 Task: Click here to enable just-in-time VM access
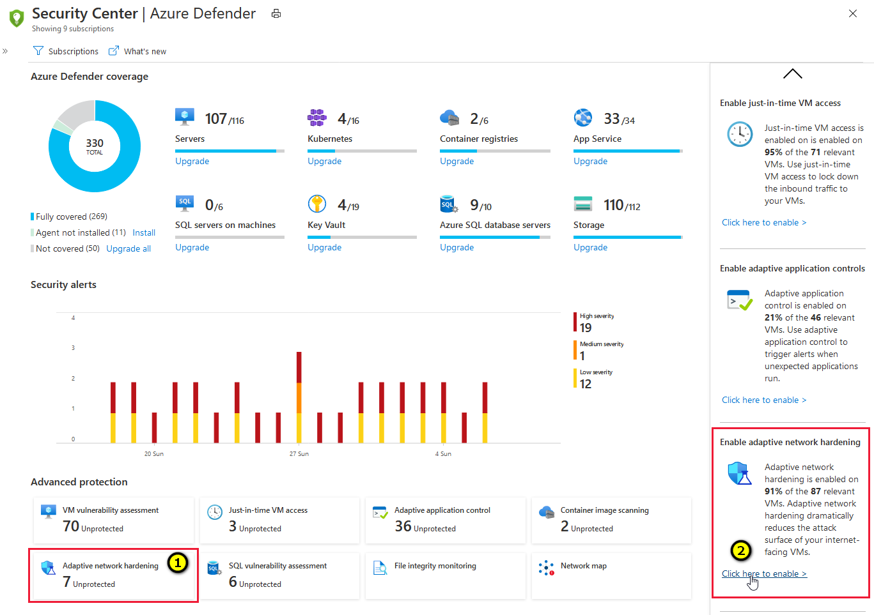click(764, 222)
